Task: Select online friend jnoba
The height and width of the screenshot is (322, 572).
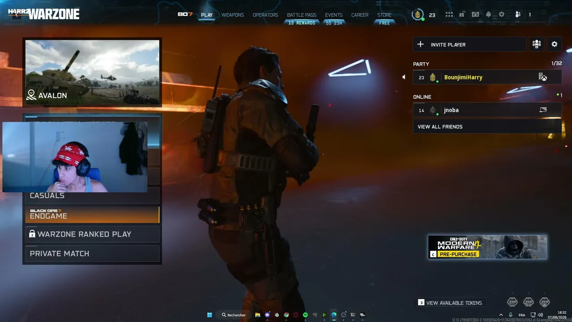Action: point(487,110)
